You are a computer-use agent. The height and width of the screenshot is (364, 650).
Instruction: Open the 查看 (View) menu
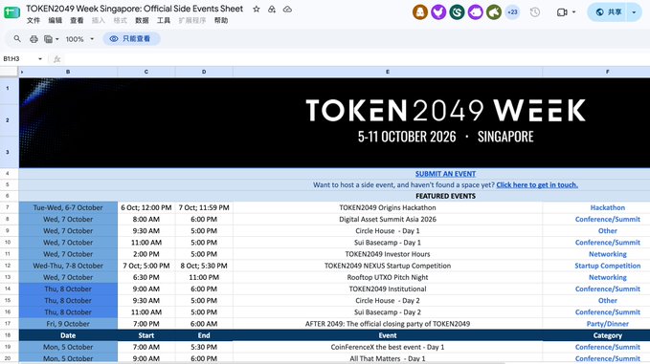point(77,20)
